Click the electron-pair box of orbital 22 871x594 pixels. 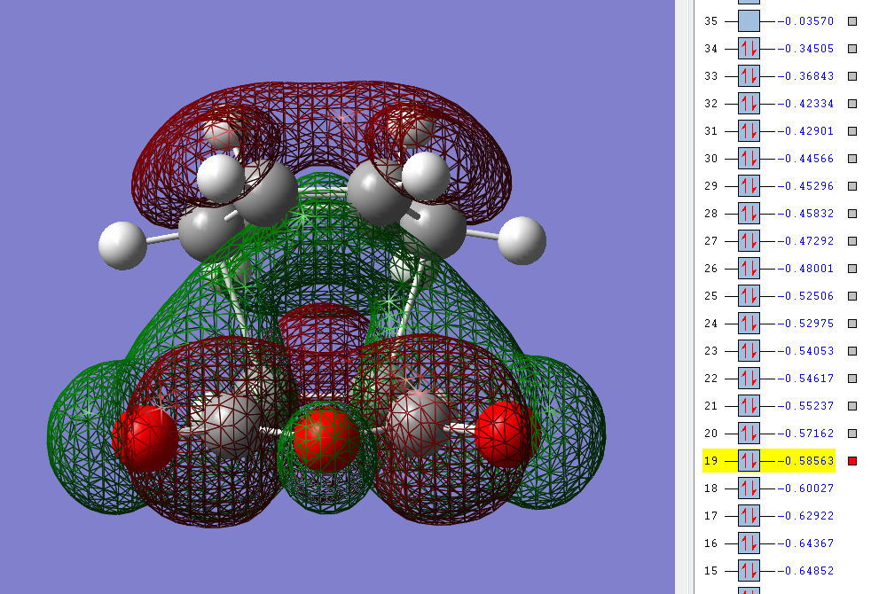(x=749, y=379)
